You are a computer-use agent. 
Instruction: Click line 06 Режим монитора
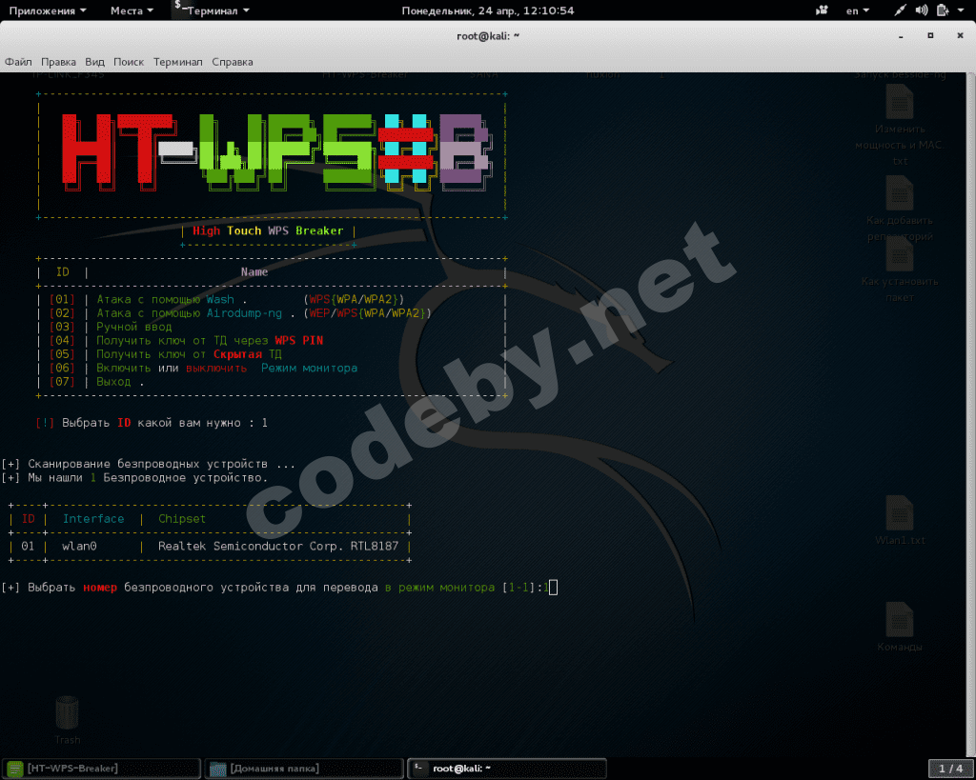[x=203, y=369]
